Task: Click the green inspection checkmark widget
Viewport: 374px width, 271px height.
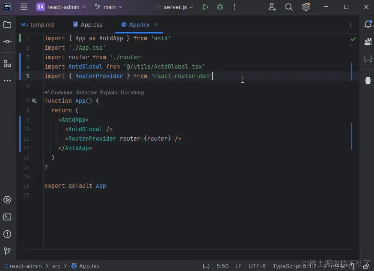Action: 353,39
